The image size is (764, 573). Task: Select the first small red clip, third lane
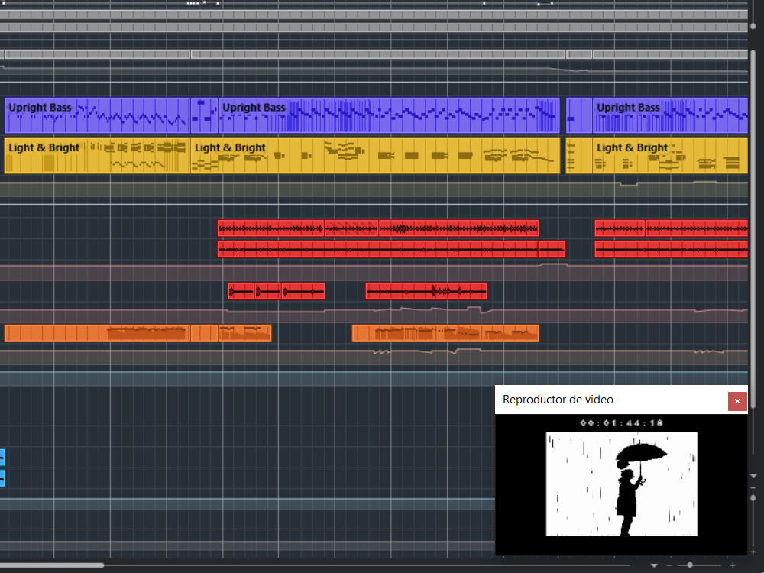[241, 291]
